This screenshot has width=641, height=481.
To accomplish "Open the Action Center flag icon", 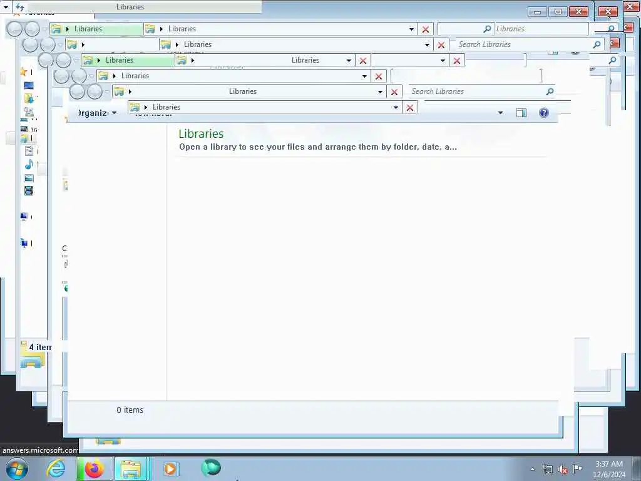I will pos(578,468).
